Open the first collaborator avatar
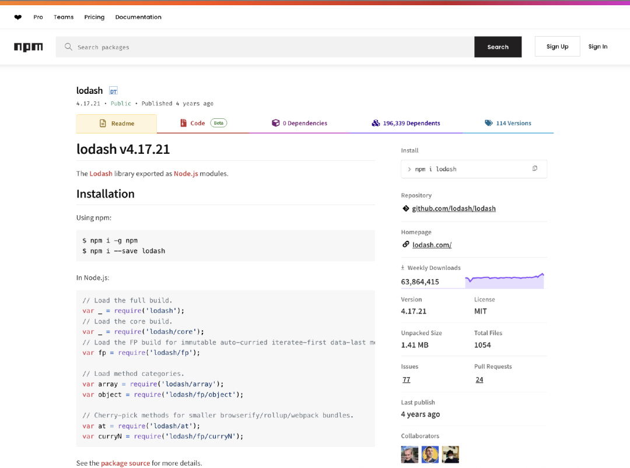This screenshot has width=630, height=468. pos(409,455)
